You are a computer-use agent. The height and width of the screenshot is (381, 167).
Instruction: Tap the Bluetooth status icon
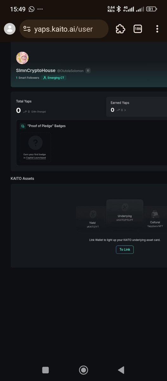pyautogui.click(x=119, y=9)
